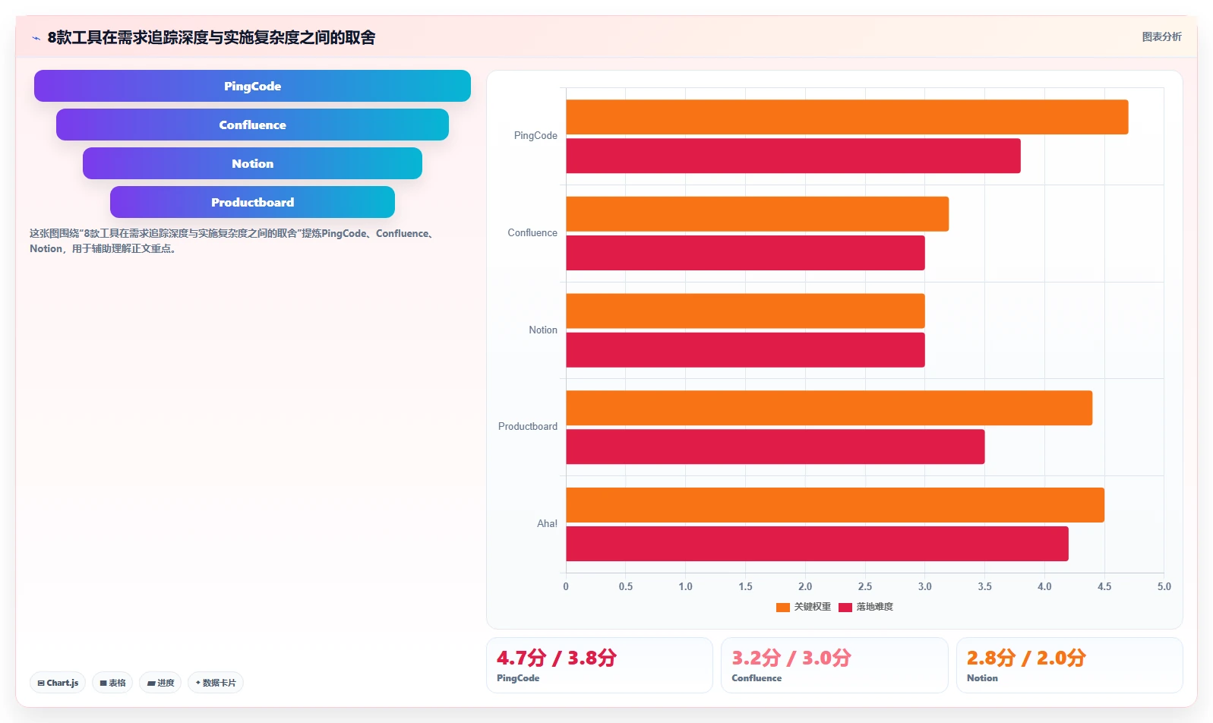Viewport: 1213px width, 723px height.
Task: Toggle the 落地难度 legend red swatch
Action: (x=845, y=607)
